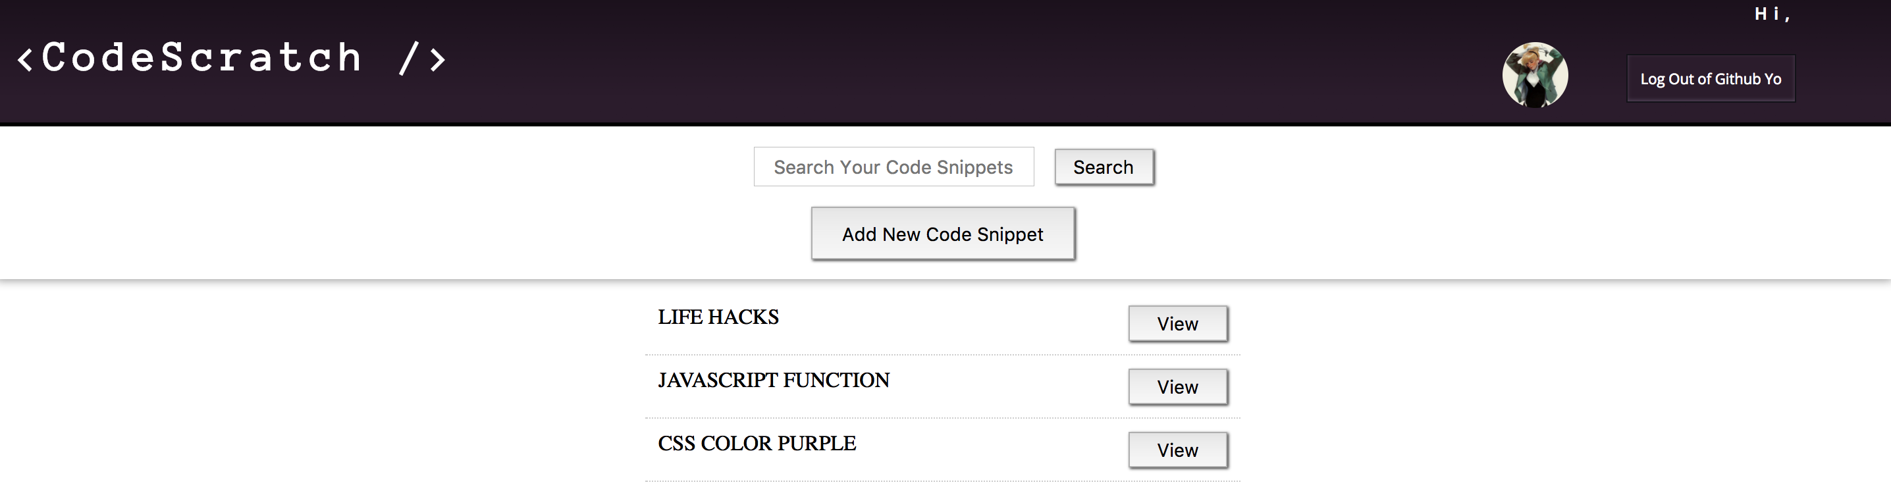This screenshot has width=1891, height=499.
Task: Click the CodeScratch logo text
Action: coord(202,58)
